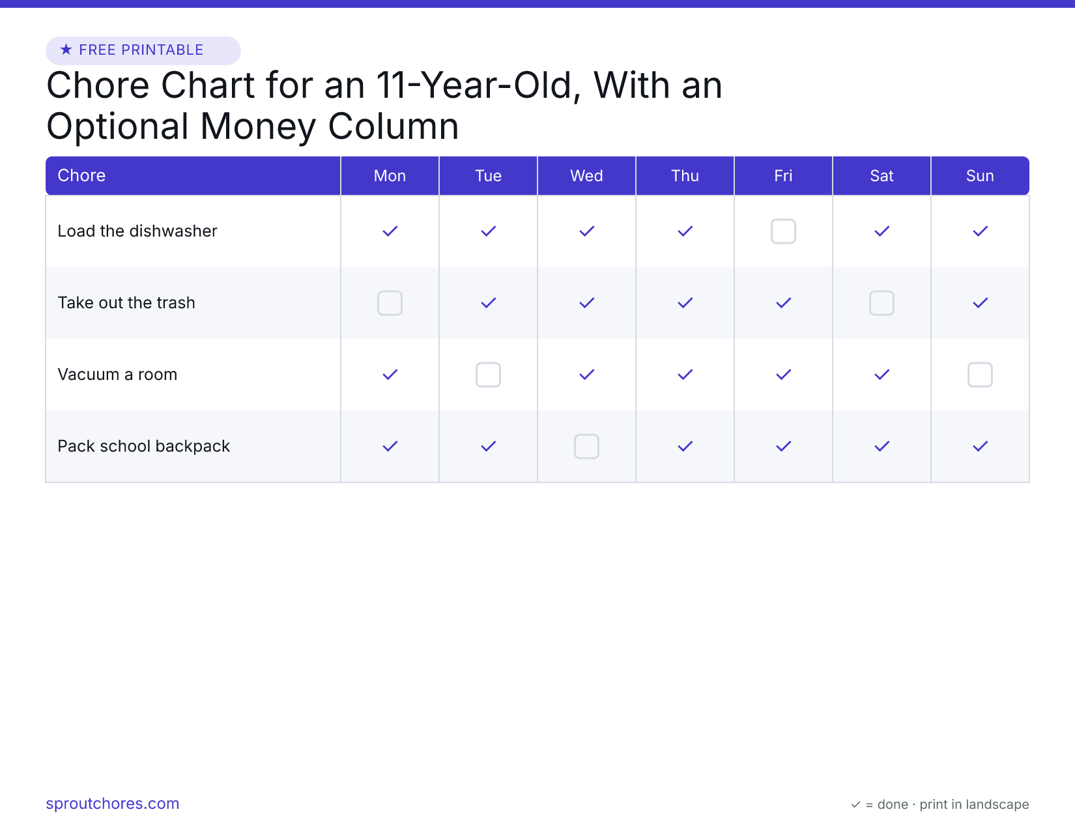1075x831 pixels.
Task: Click the Chore Chart page title
Action: [384, 106]
